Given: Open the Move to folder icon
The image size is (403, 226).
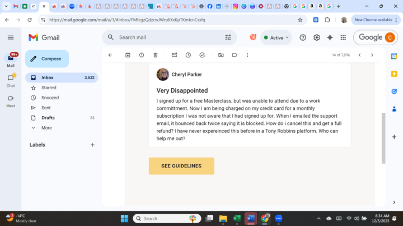Looking at the screenshot, I should pos(221,55).
